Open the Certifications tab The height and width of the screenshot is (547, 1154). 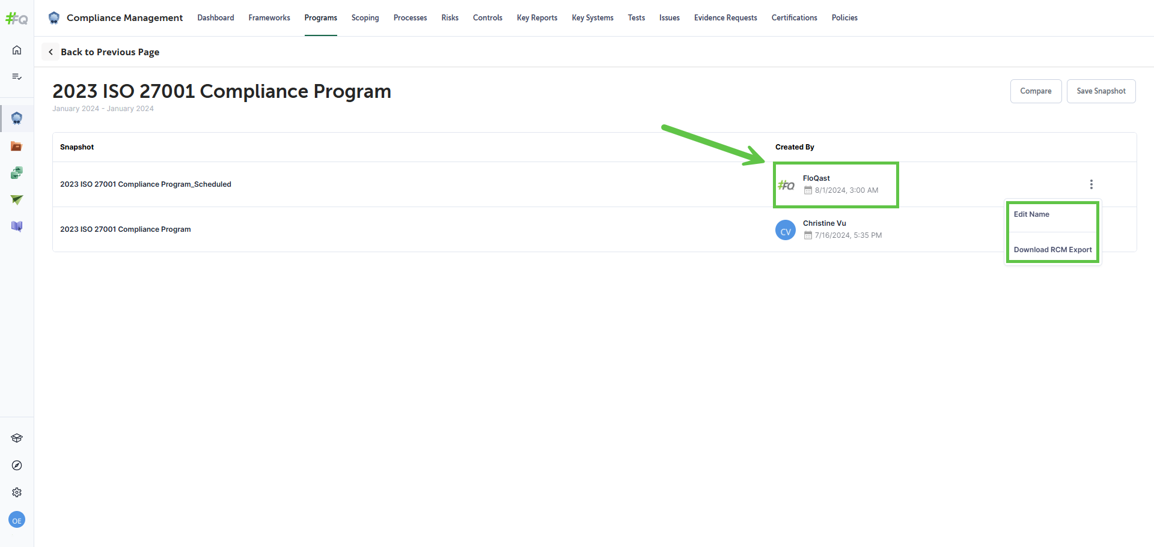(x=795, y=18)
